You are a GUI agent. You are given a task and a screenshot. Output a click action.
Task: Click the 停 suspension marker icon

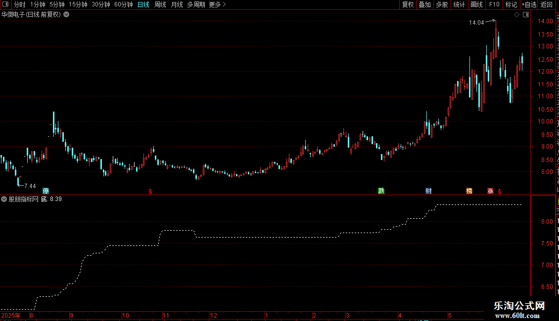pos(46,191)
